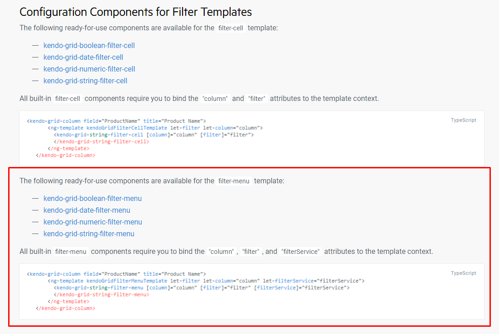Open the kendo-grid-boolean-filter-menu link

[92, 198]
